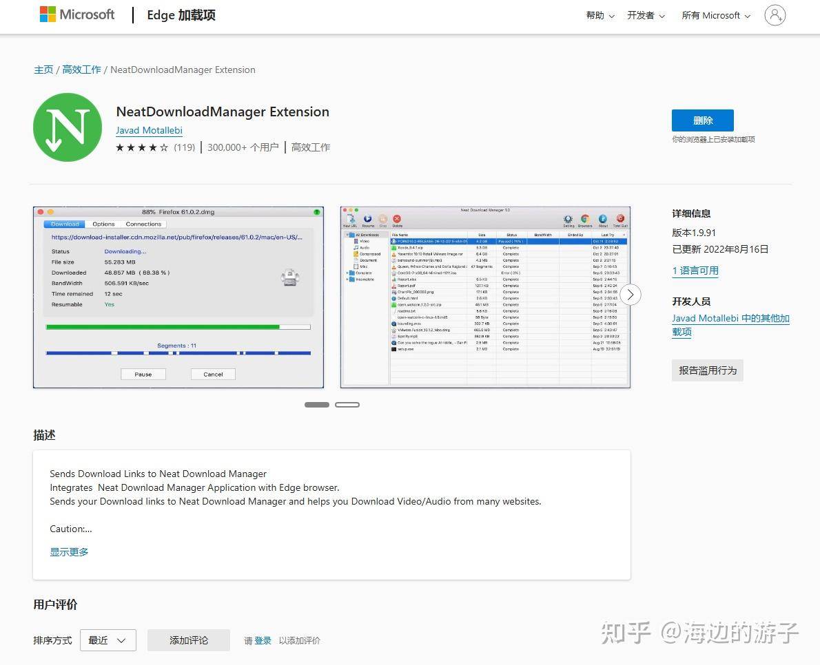Click the (119) review count
This screenshot has width=820, height=665.
(x=184, y=148)
